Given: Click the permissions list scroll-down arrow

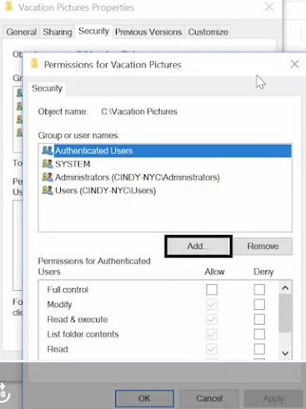Looking at the screenshot, I should click(x=285, y=353).
